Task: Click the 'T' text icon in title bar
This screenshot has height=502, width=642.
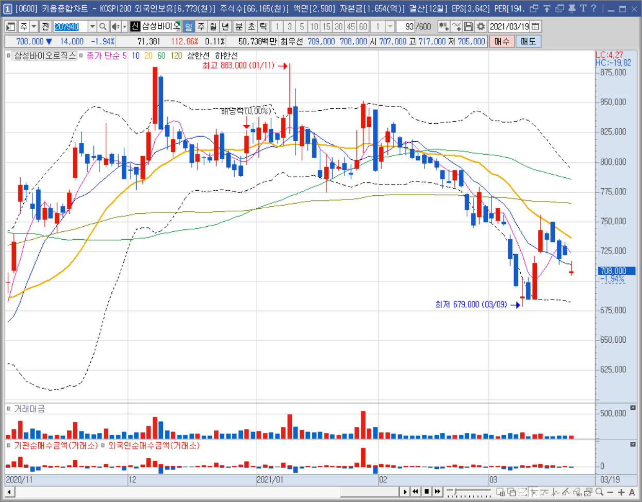Action: click(x=583, y=8)
